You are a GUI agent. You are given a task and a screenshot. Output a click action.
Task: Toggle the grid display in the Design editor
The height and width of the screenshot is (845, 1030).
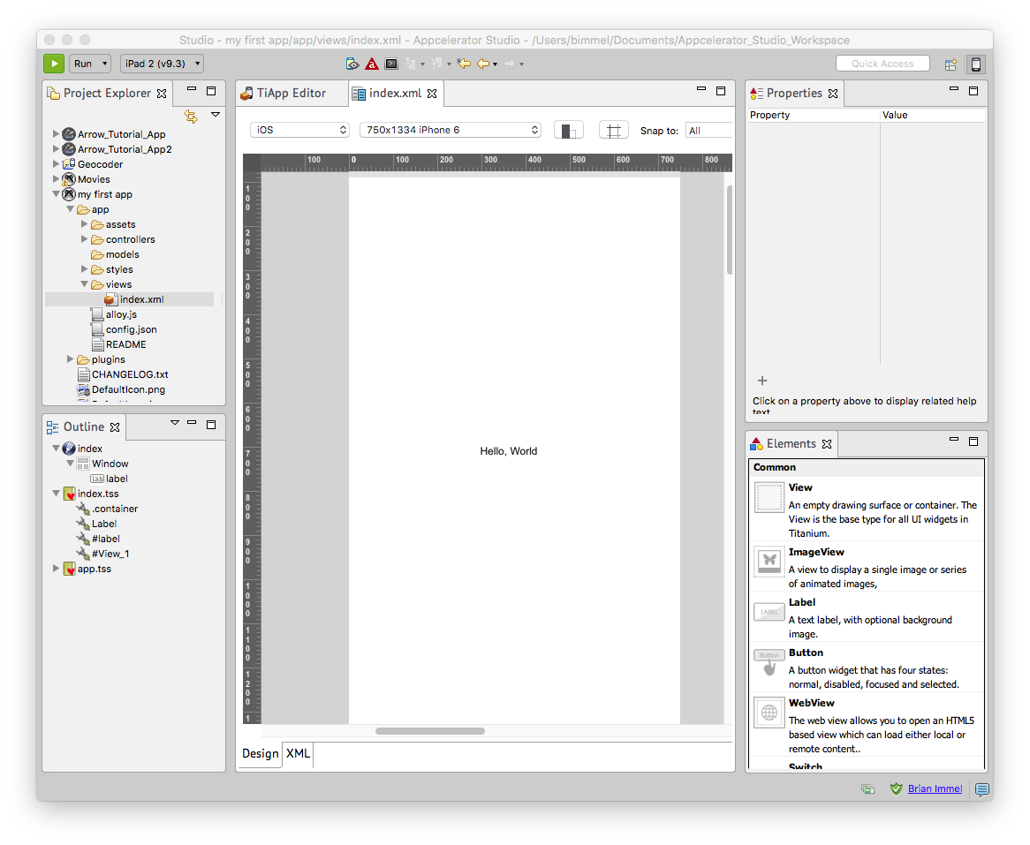point(613,129)
